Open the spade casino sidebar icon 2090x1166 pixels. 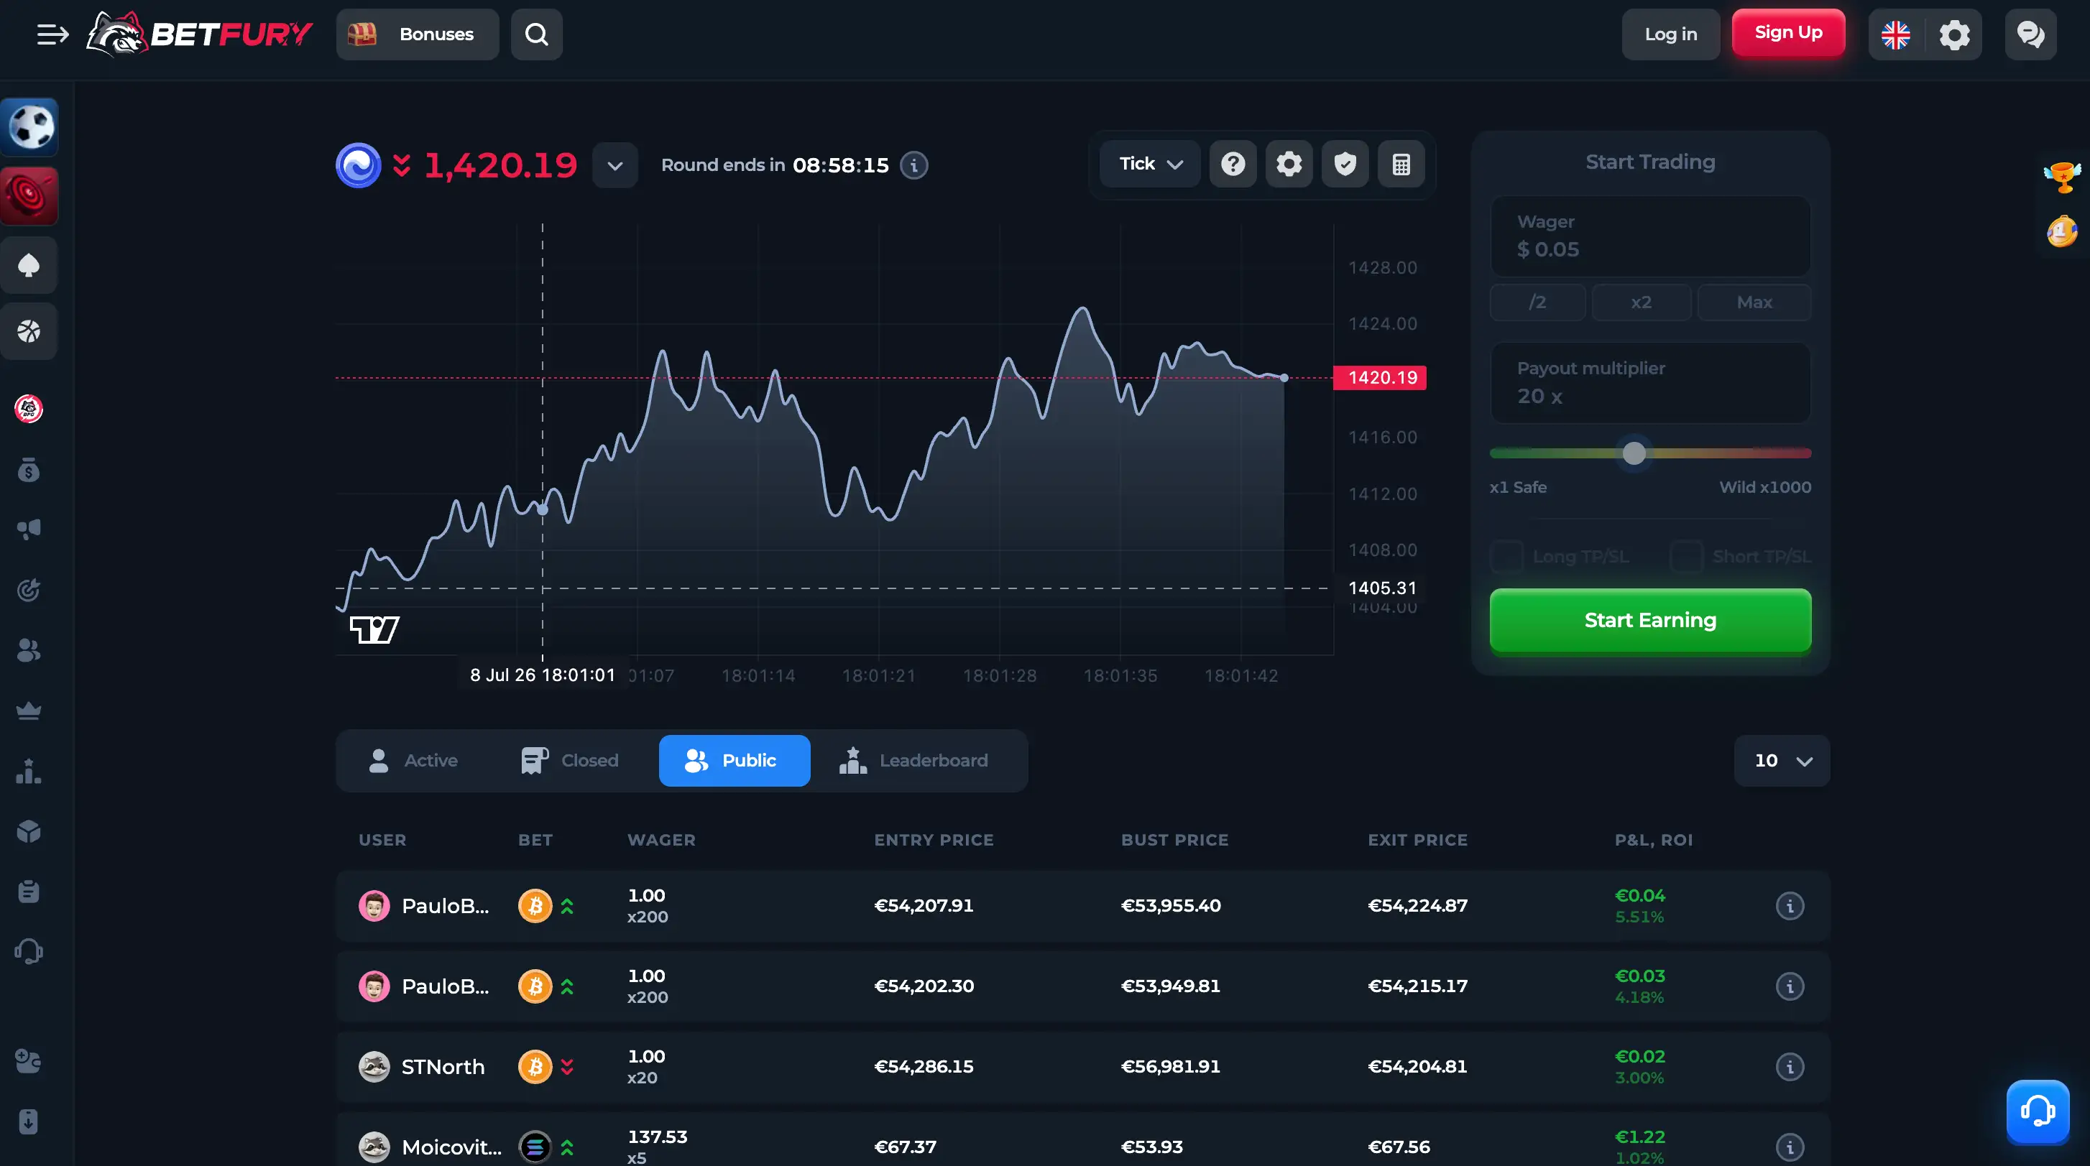29,265
